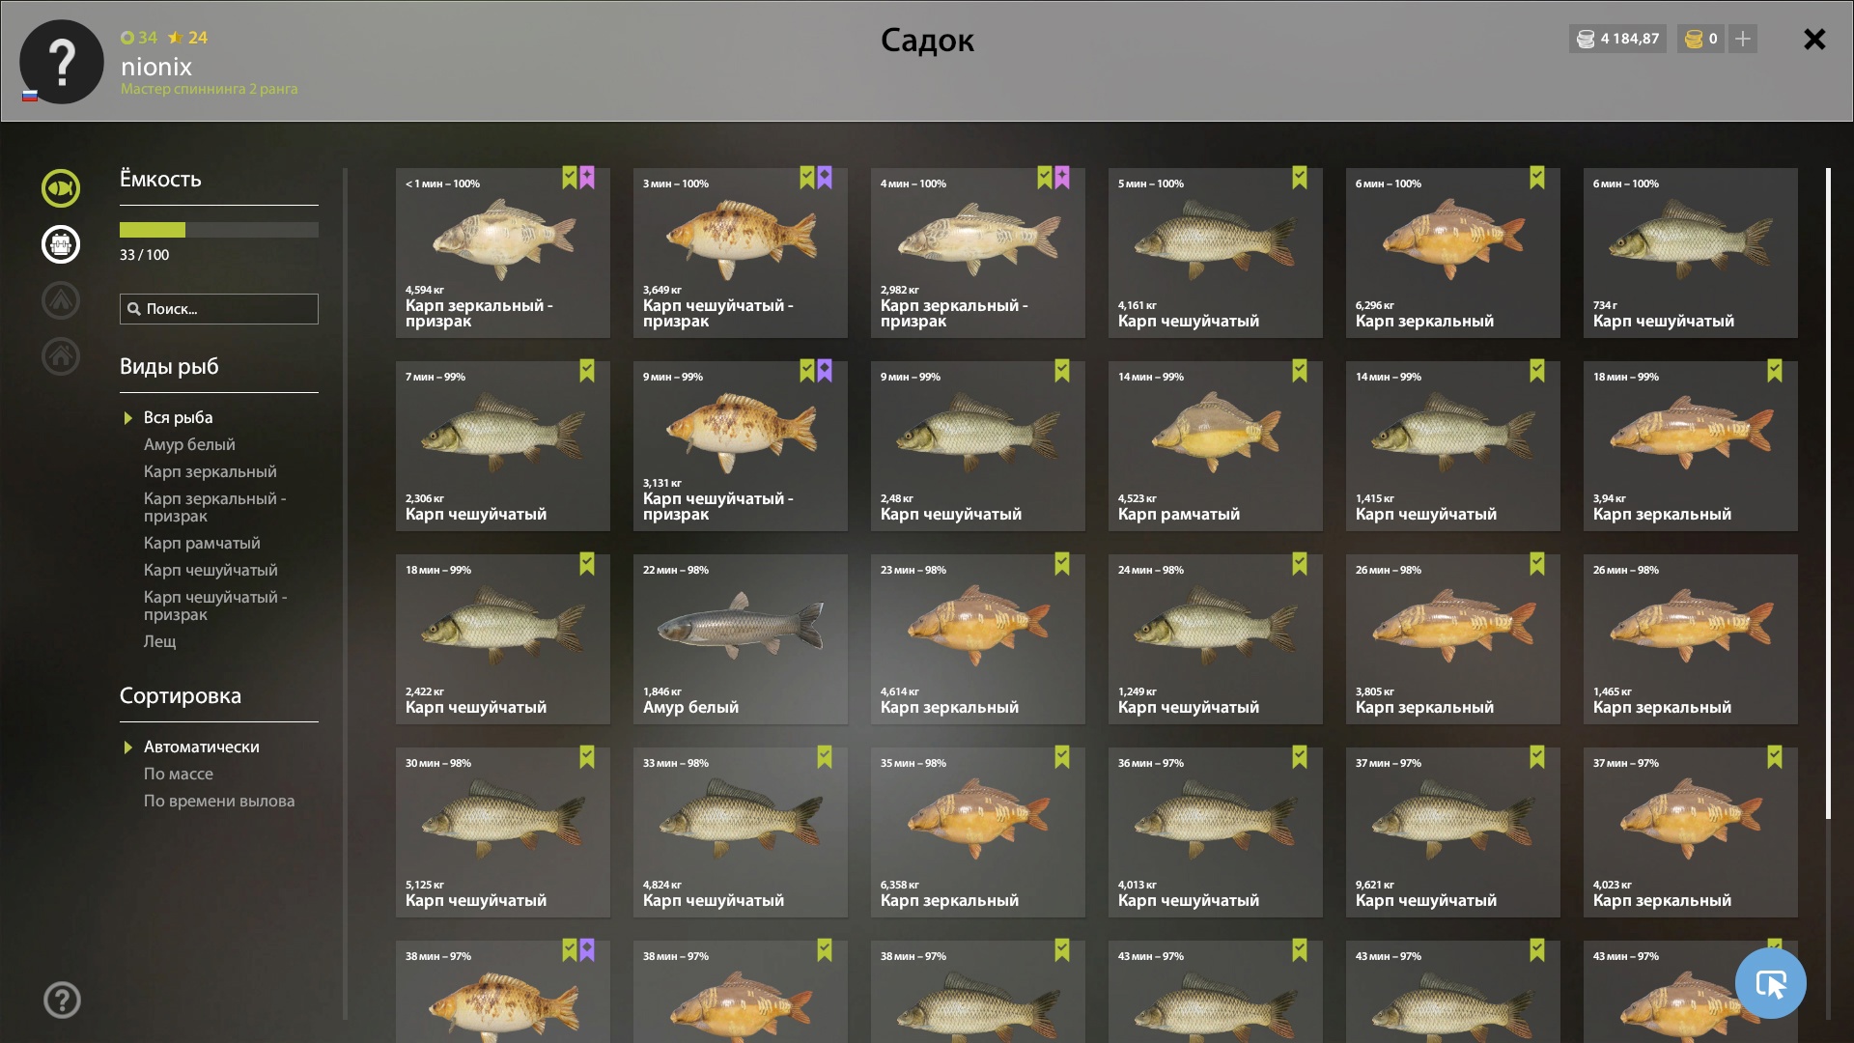1854x1043 pixels.
Task: Open the backpack inventory sidebar icon
Action: pyautogui.click(x=60, y=244)
